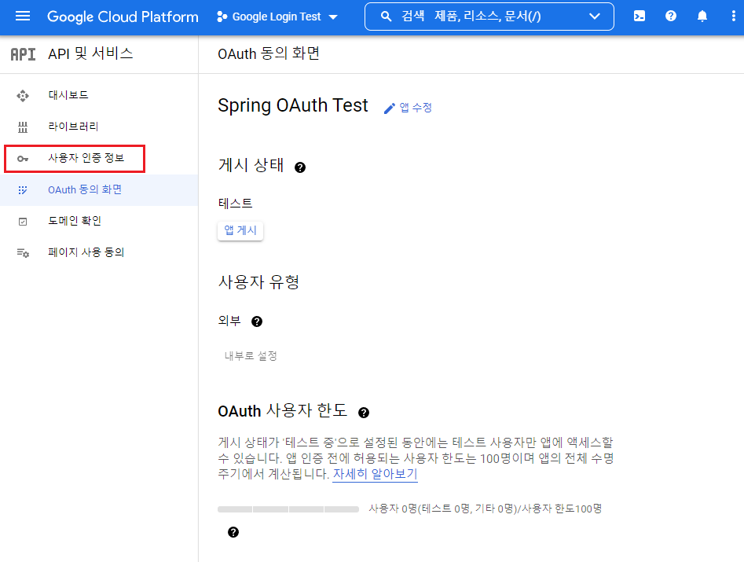Focus the product and resource search field
The width and height of the screenshot is (744, 562).
click(489, 17)
